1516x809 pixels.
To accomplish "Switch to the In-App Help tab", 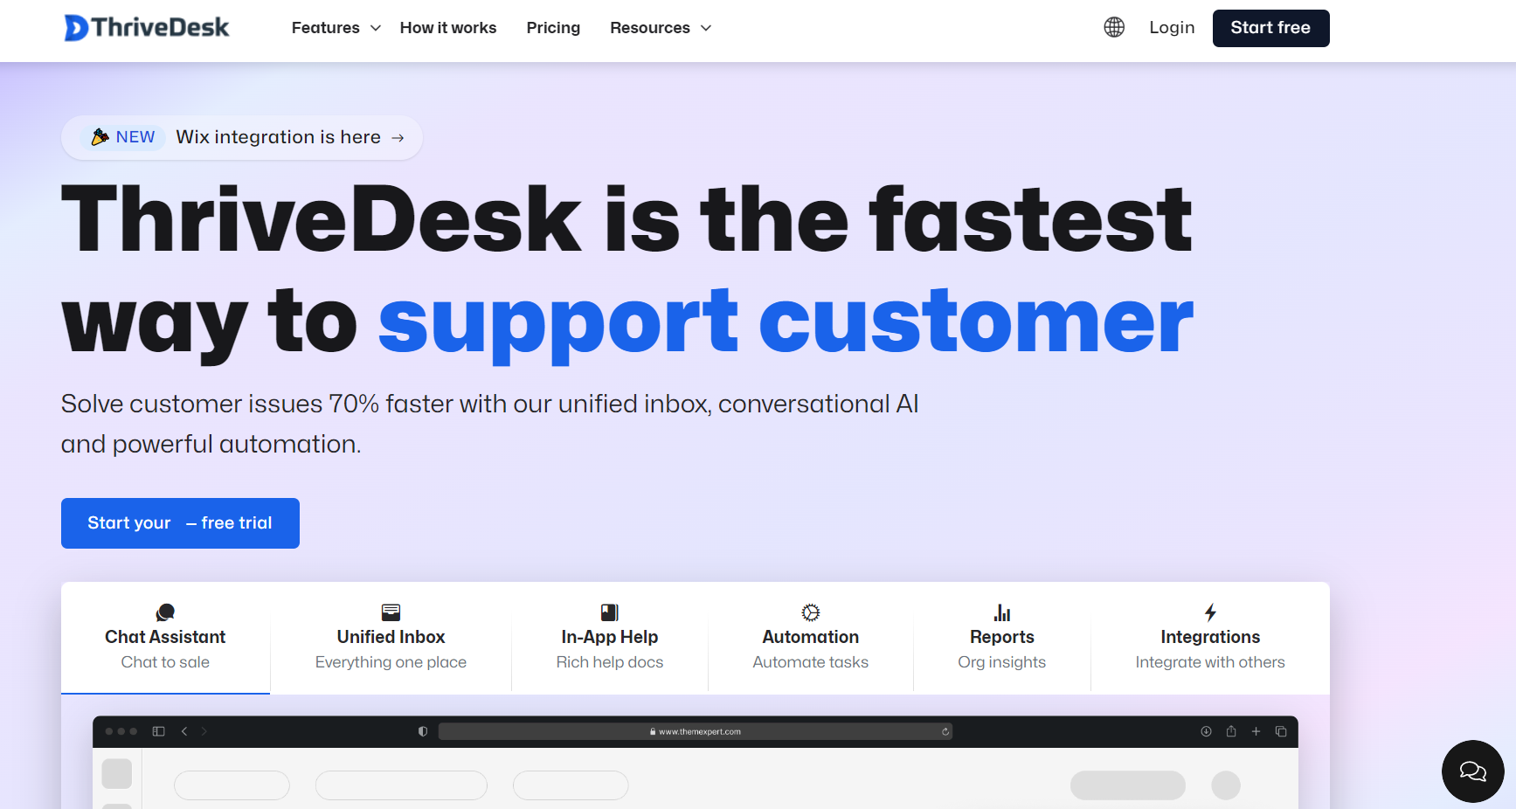I will point(610,638).
